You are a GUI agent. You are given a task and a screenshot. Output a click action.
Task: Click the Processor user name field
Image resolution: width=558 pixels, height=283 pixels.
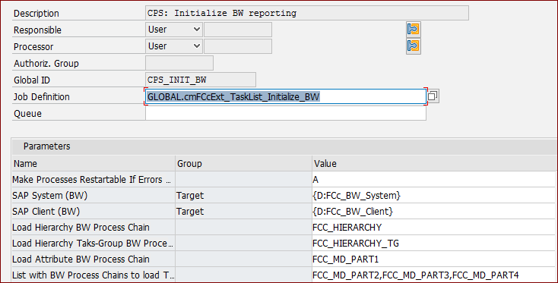[x=238, y=46]
